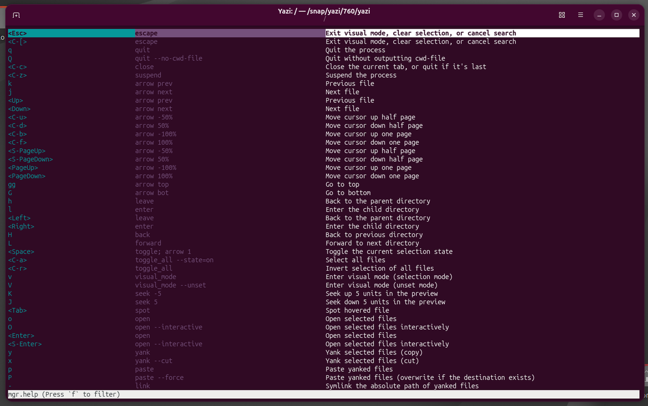
Task: Click 'arrow bot' command
Action: 152,193
